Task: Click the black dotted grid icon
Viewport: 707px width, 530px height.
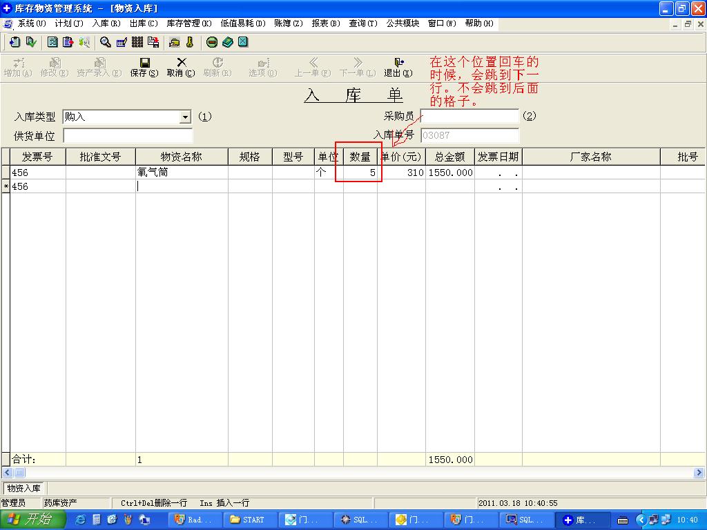Action: [x=137, y=42]
